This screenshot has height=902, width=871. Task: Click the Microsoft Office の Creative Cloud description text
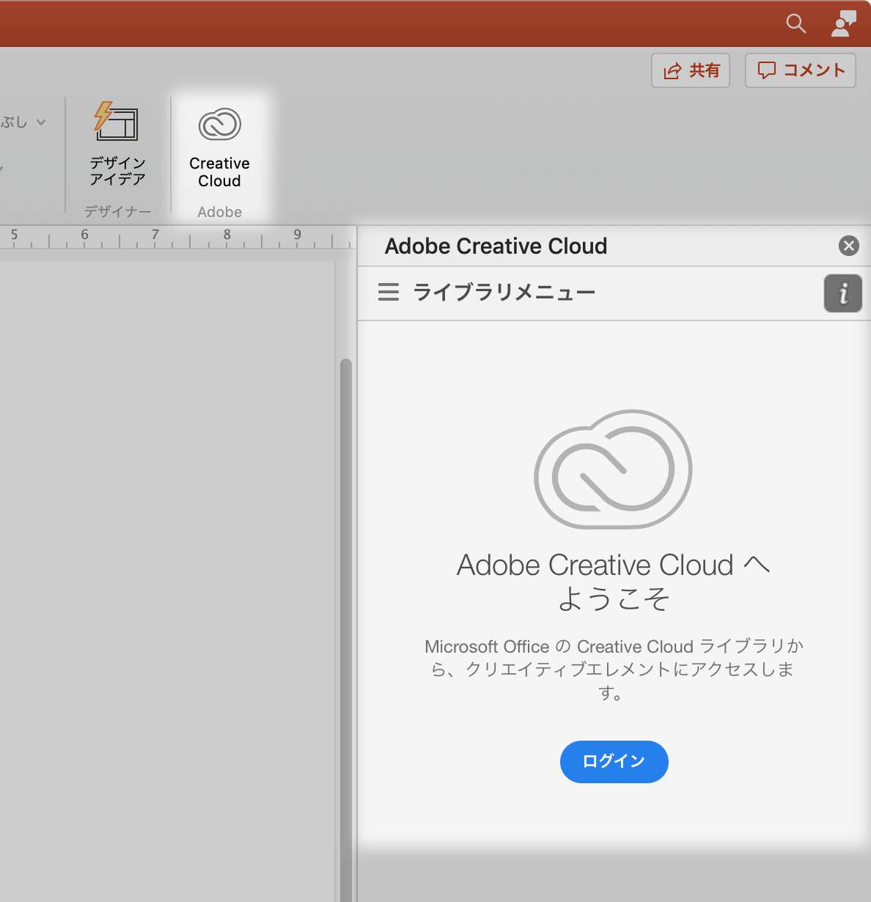(614, 670)
